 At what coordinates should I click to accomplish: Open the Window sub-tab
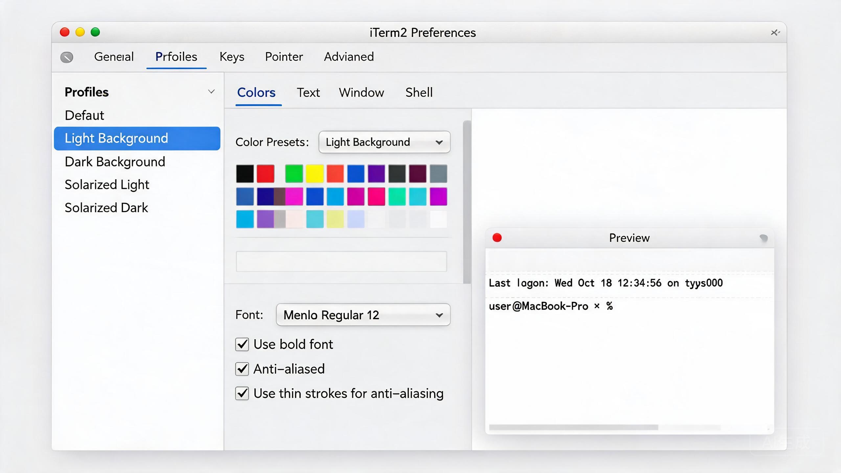[x=361, y=92]
